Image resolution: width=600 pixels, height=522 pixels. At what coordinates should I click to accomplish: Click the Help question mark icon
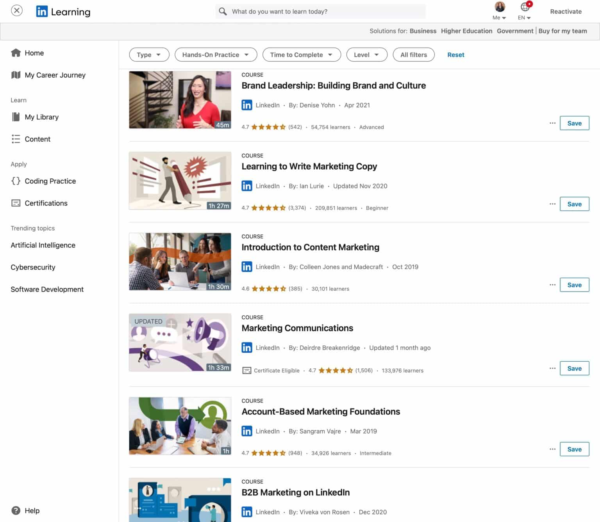coord(16,510)
